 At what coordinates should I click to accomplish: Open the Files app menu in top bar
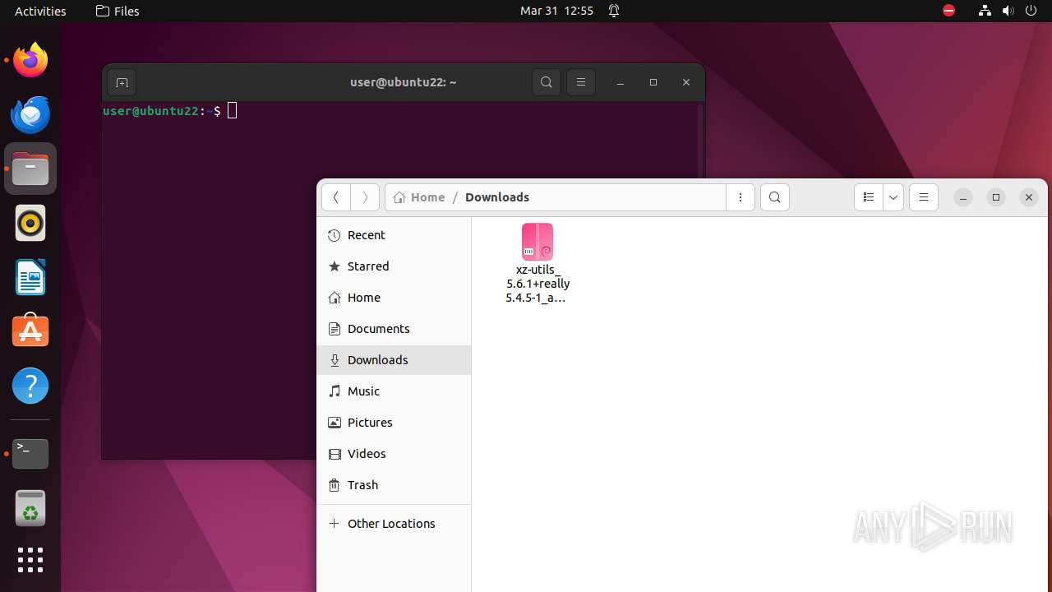tap(118, 11)
